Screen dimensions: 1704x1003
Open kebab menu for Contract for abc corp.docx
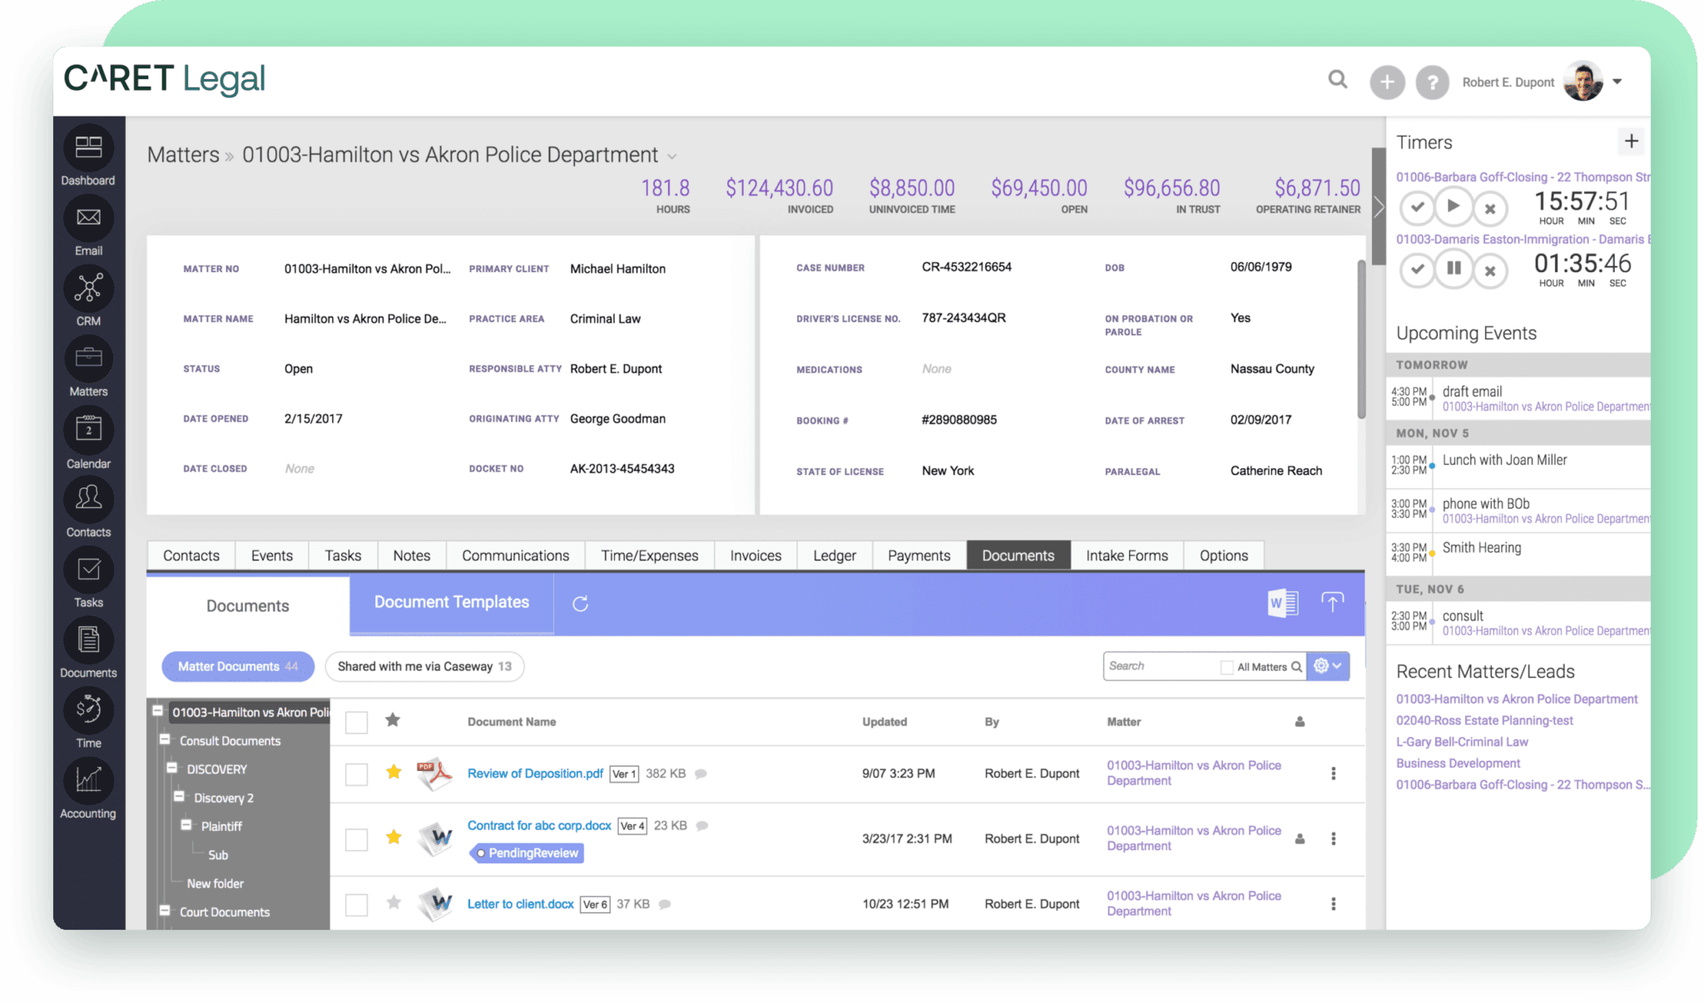[1333, 838]
